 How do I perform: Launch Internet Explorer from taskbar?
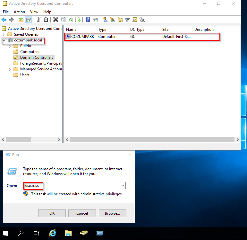pyautogui.click(x=53, y=233)
